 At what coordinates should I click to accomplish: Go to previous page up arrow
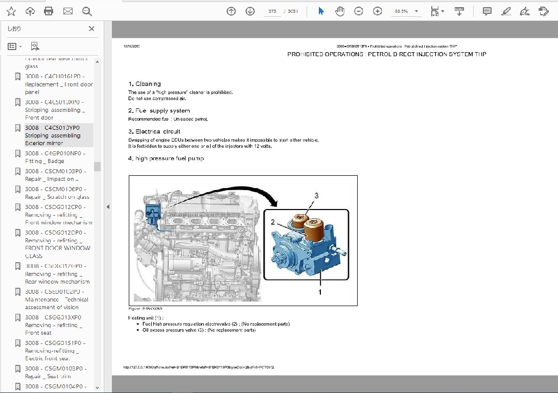coord(231,11)
